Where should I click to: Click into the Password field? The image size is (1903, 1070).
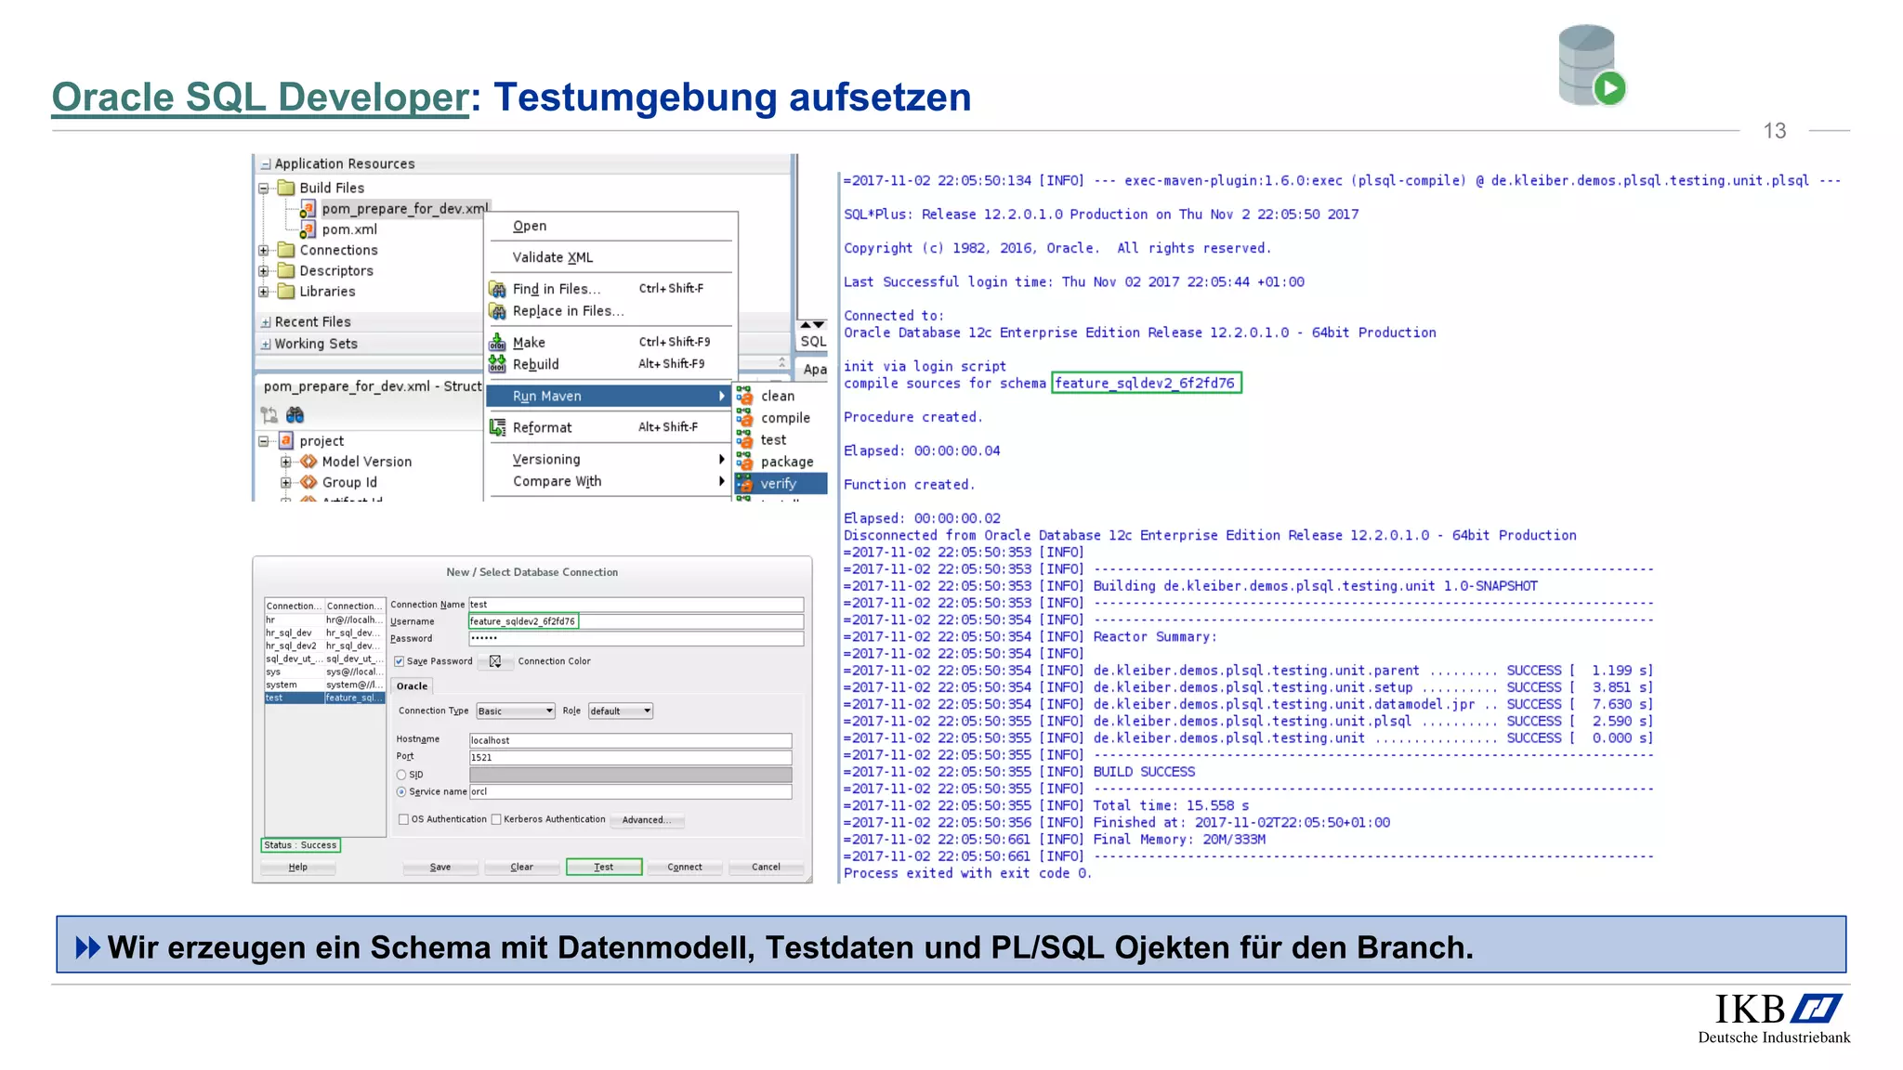[x=637, y=639]
